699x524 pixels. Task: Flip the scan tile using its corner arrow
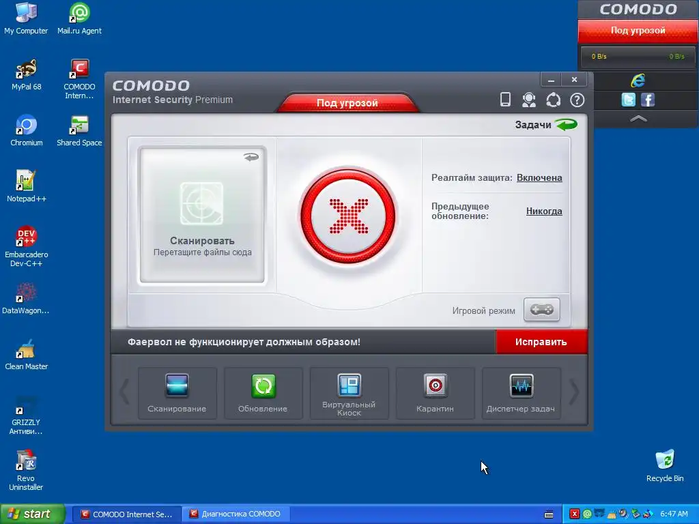pos(251,157)
